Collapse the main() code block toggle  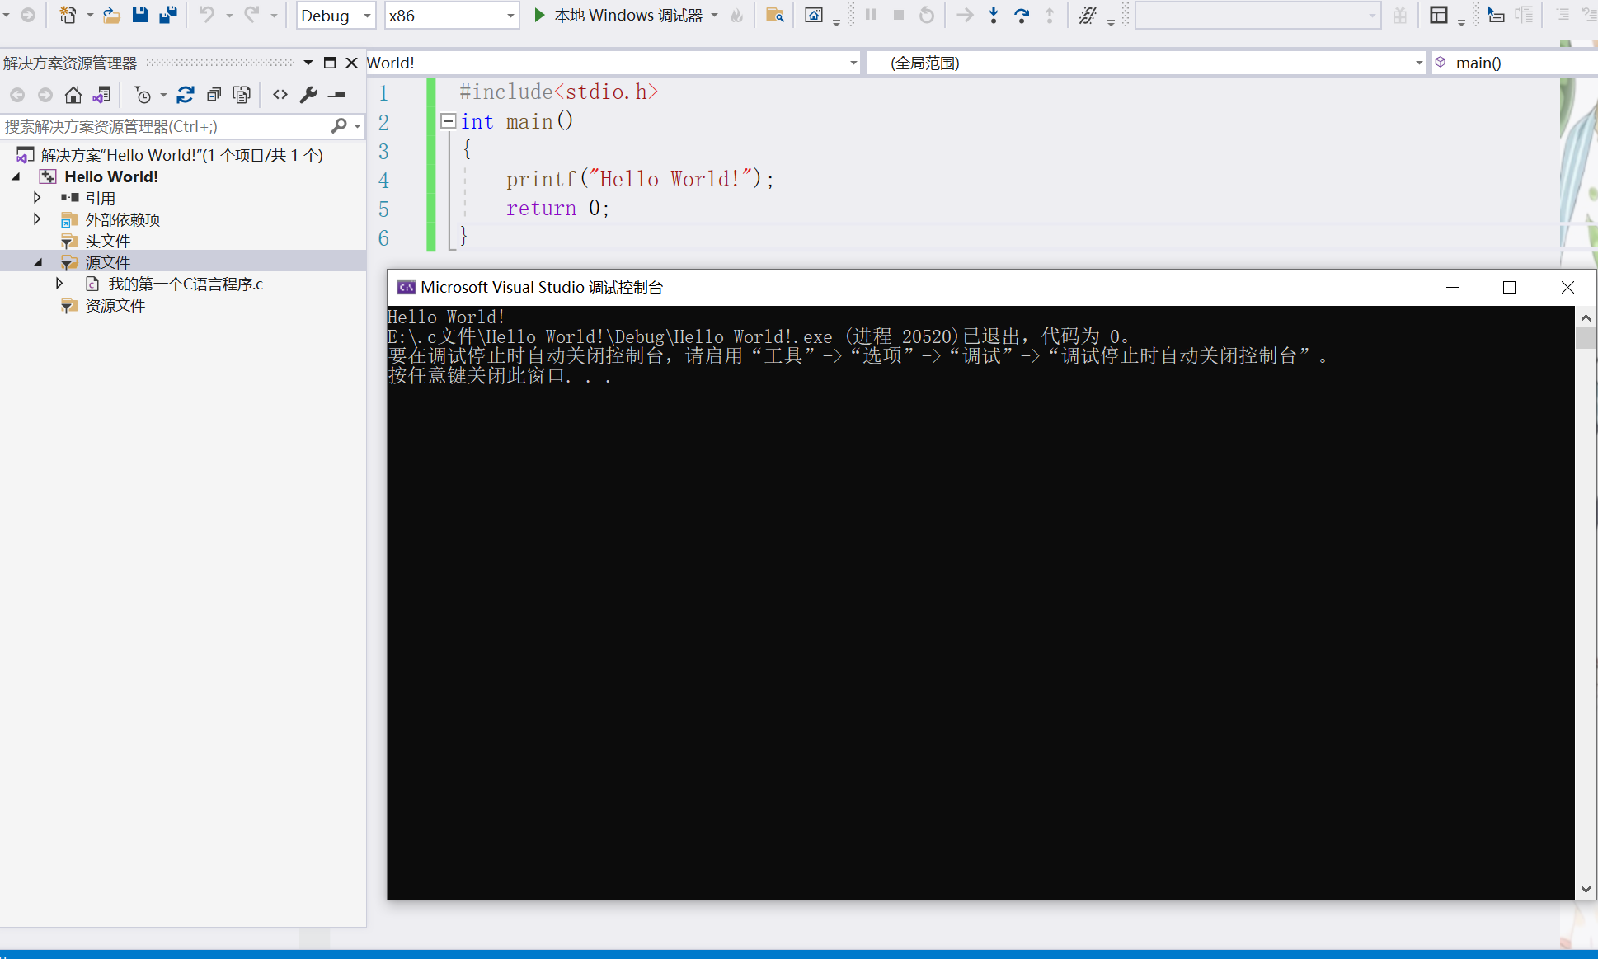pos(448,121)
